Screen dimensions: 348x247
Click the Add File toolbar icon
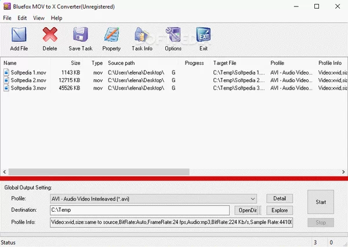[x=19, y=36]
